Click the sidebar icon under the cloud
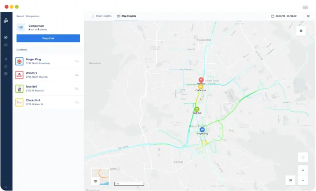Viewport: 316px width, 191px height. [x=6, y=59]
